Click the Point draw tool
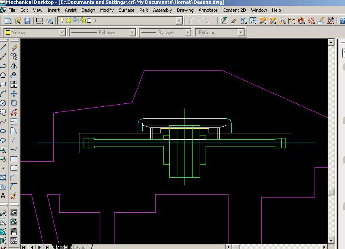This screenshot has width=345, height=249. pyautogui.click(x=3, y=168)
